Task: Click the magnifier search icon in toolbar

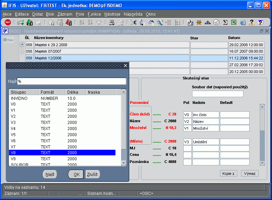Action: tap(159, 22)
